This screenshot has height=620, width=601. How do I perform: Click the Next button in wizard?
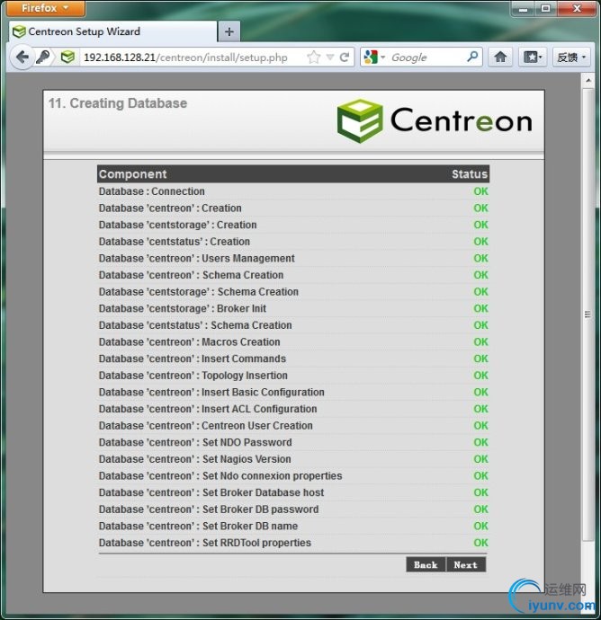coord(466,564)
